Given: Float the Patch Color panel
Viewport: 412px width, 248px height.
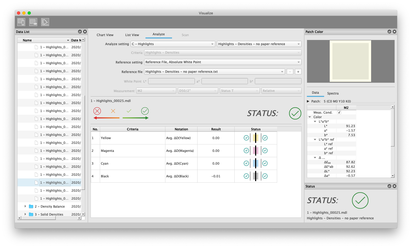Looking at the screenshot, I should click(389, 32).
